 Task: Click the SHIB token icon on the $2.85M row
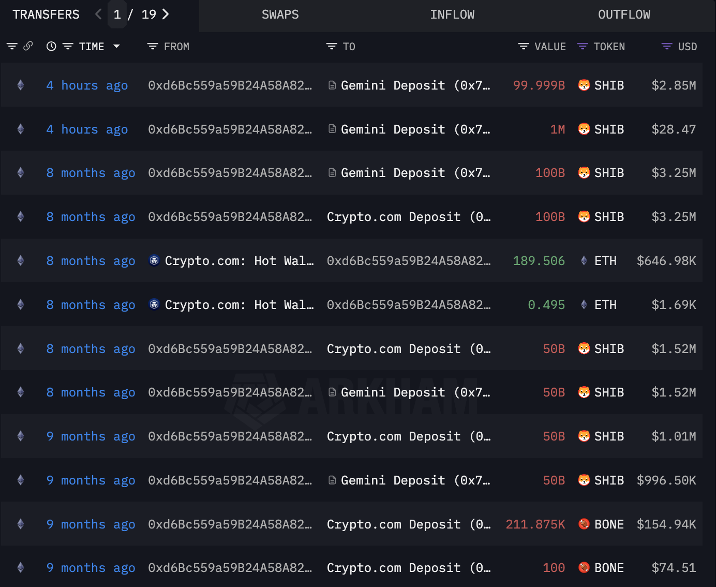[584, 85]
